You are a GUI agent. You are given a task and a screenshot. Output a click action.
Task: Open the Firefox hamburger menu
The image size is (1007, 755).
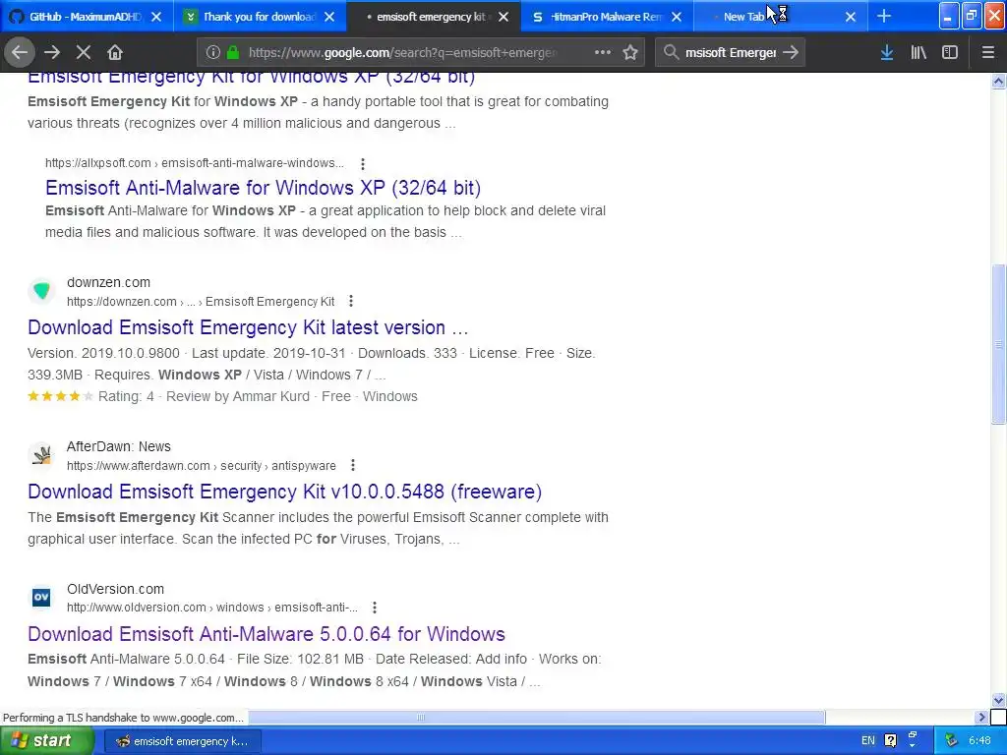point(988,53)
